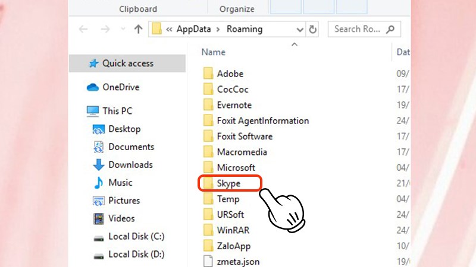
Task: Click AppData in the address path
Action: tap(194, 29)
